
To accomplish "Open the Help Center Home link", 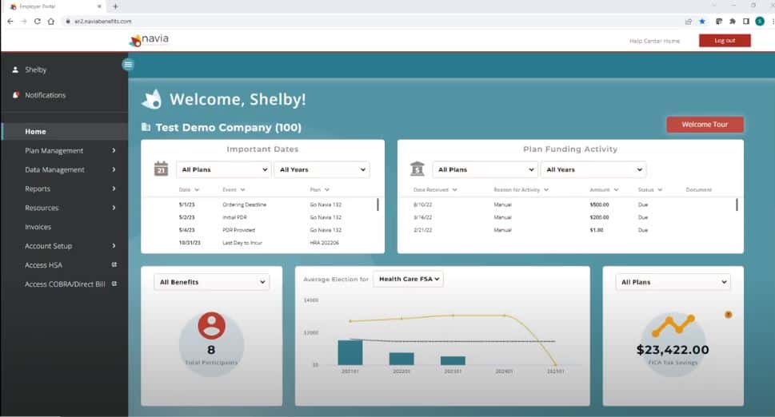I will [654, 41].
